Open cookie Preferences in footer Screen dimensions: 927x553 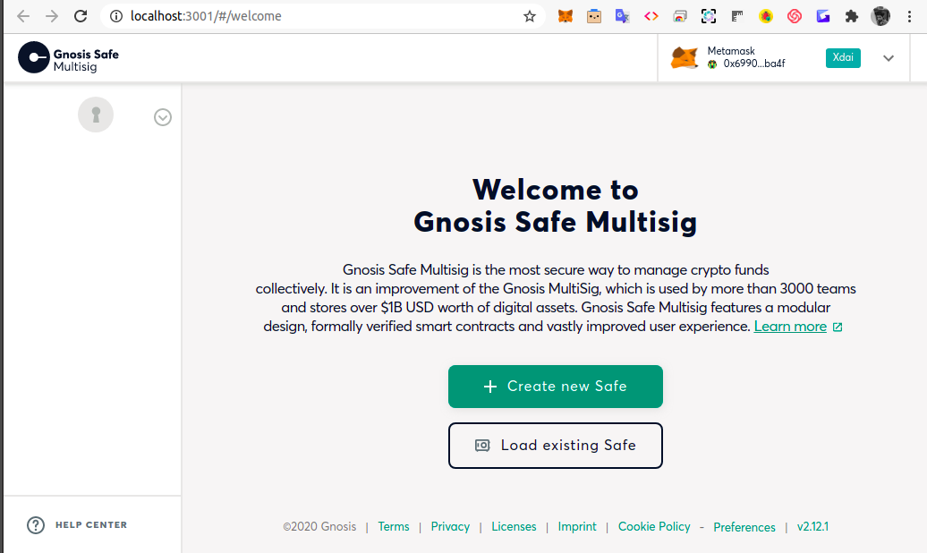pyautogui.click(x=744, y=527)
